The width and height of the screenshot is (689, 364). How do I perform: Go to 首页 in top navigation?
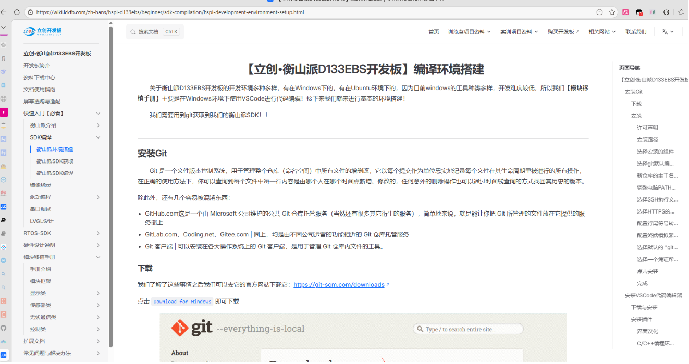[x=434, y=32]
